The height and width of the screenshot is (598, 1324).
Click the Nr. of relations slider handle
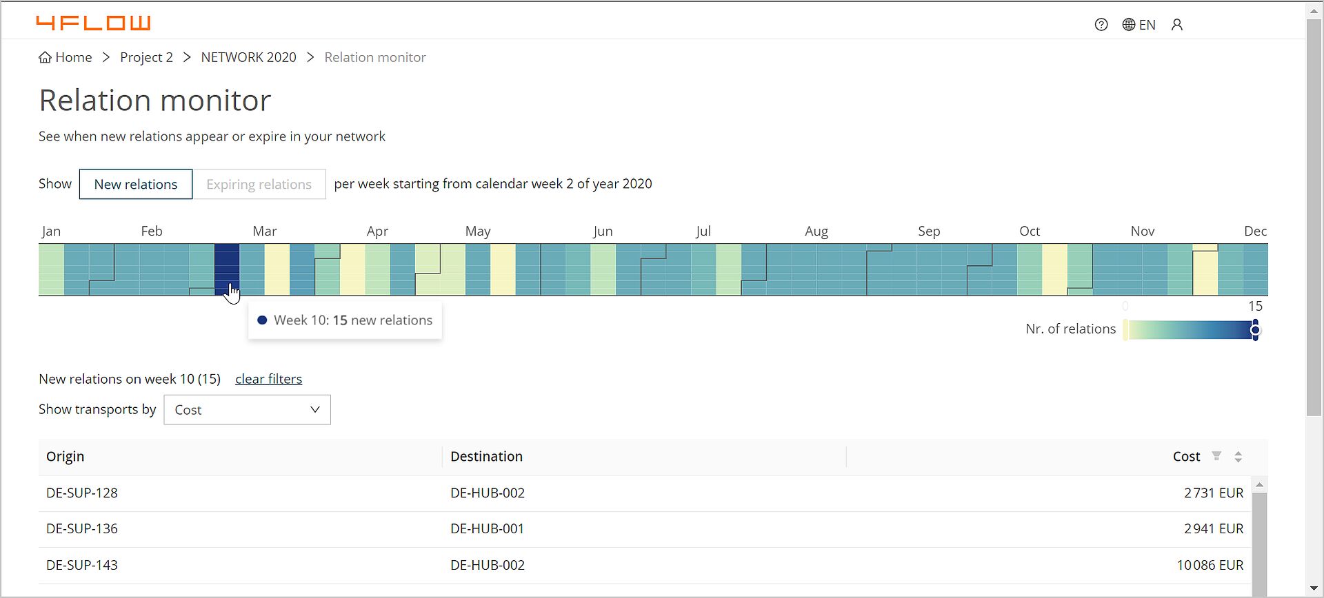click(1255, 330)
